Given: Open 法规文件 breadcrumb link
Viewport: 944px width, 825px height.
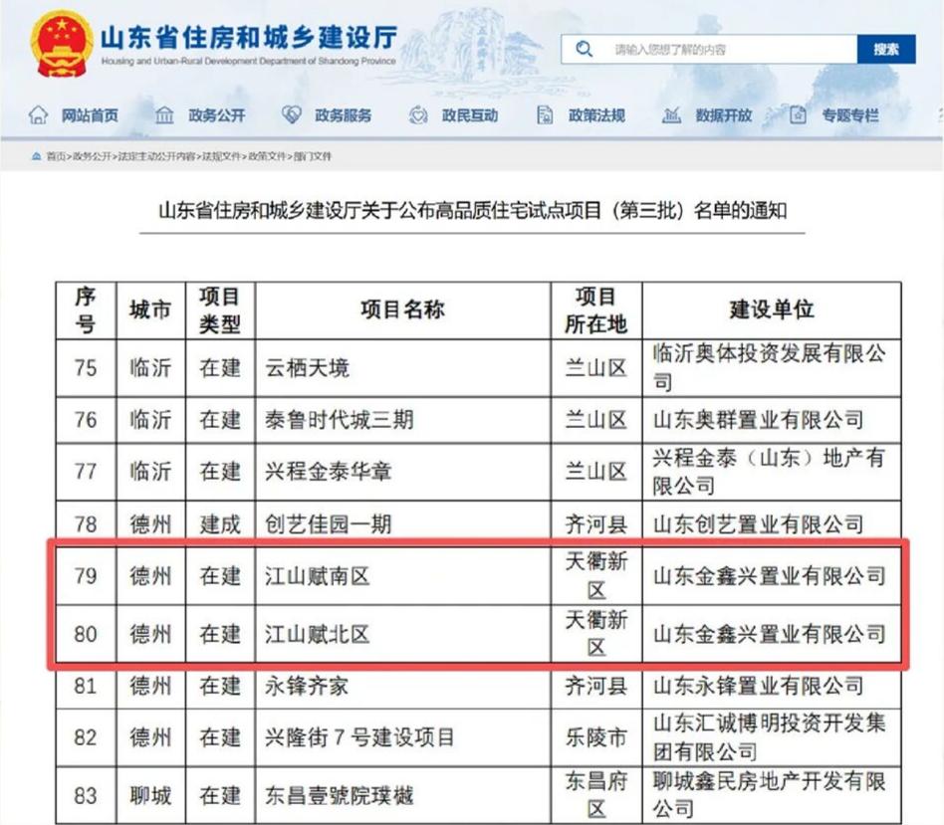Looking at the screenshot, I should pyautogui.click(x=221, y=156).
